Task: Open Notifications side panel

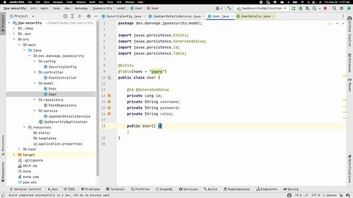Action: [x=350, y=168]
